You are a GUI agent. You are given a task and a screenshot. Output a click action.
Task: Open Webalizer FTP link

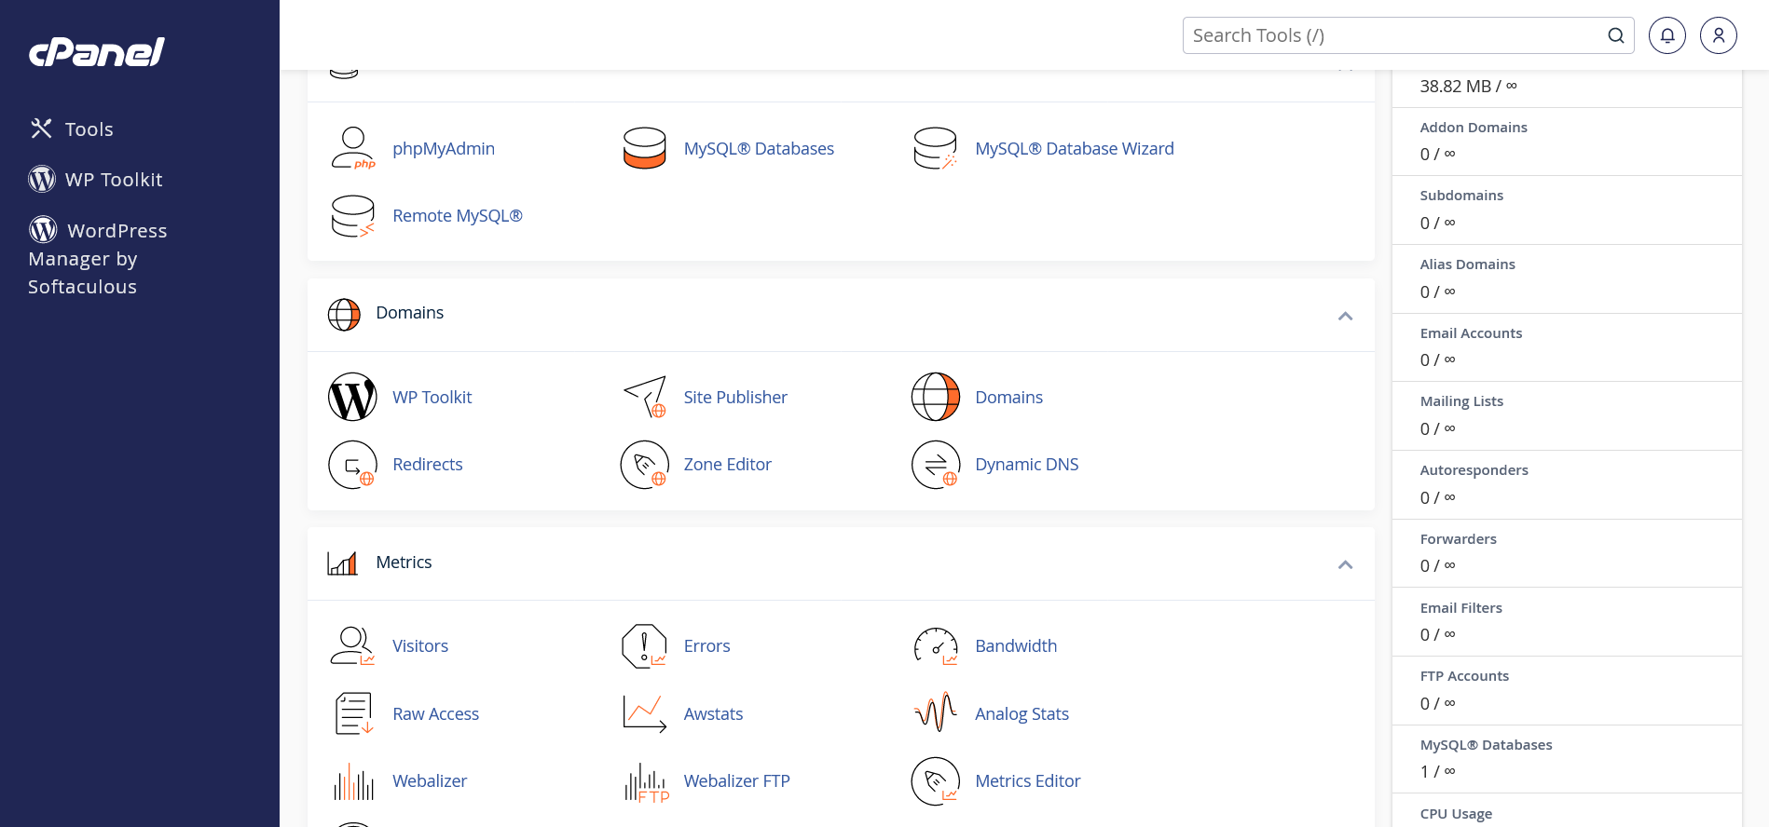point(737,781)
